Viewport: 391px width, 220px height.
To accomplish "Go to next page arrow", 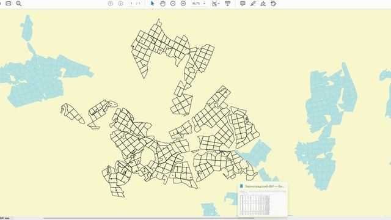I will click(121, 4).
